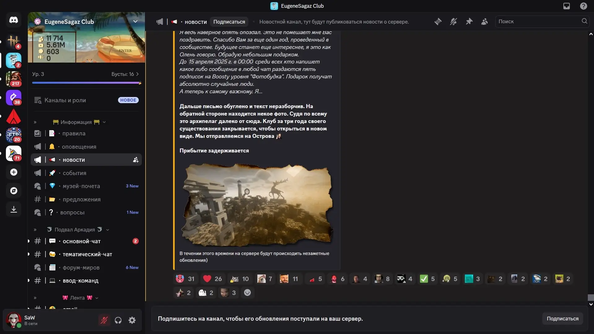Toggle microphone mute in user panel
The height and width of the screenshot is (334, 594).
pos(104,320)
